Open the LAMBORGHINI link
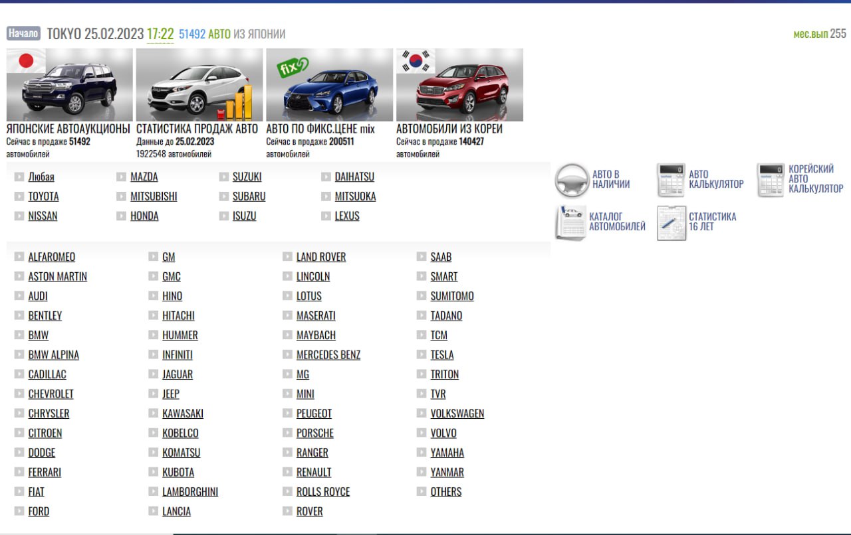851x535 pixels. click(190, 492)
